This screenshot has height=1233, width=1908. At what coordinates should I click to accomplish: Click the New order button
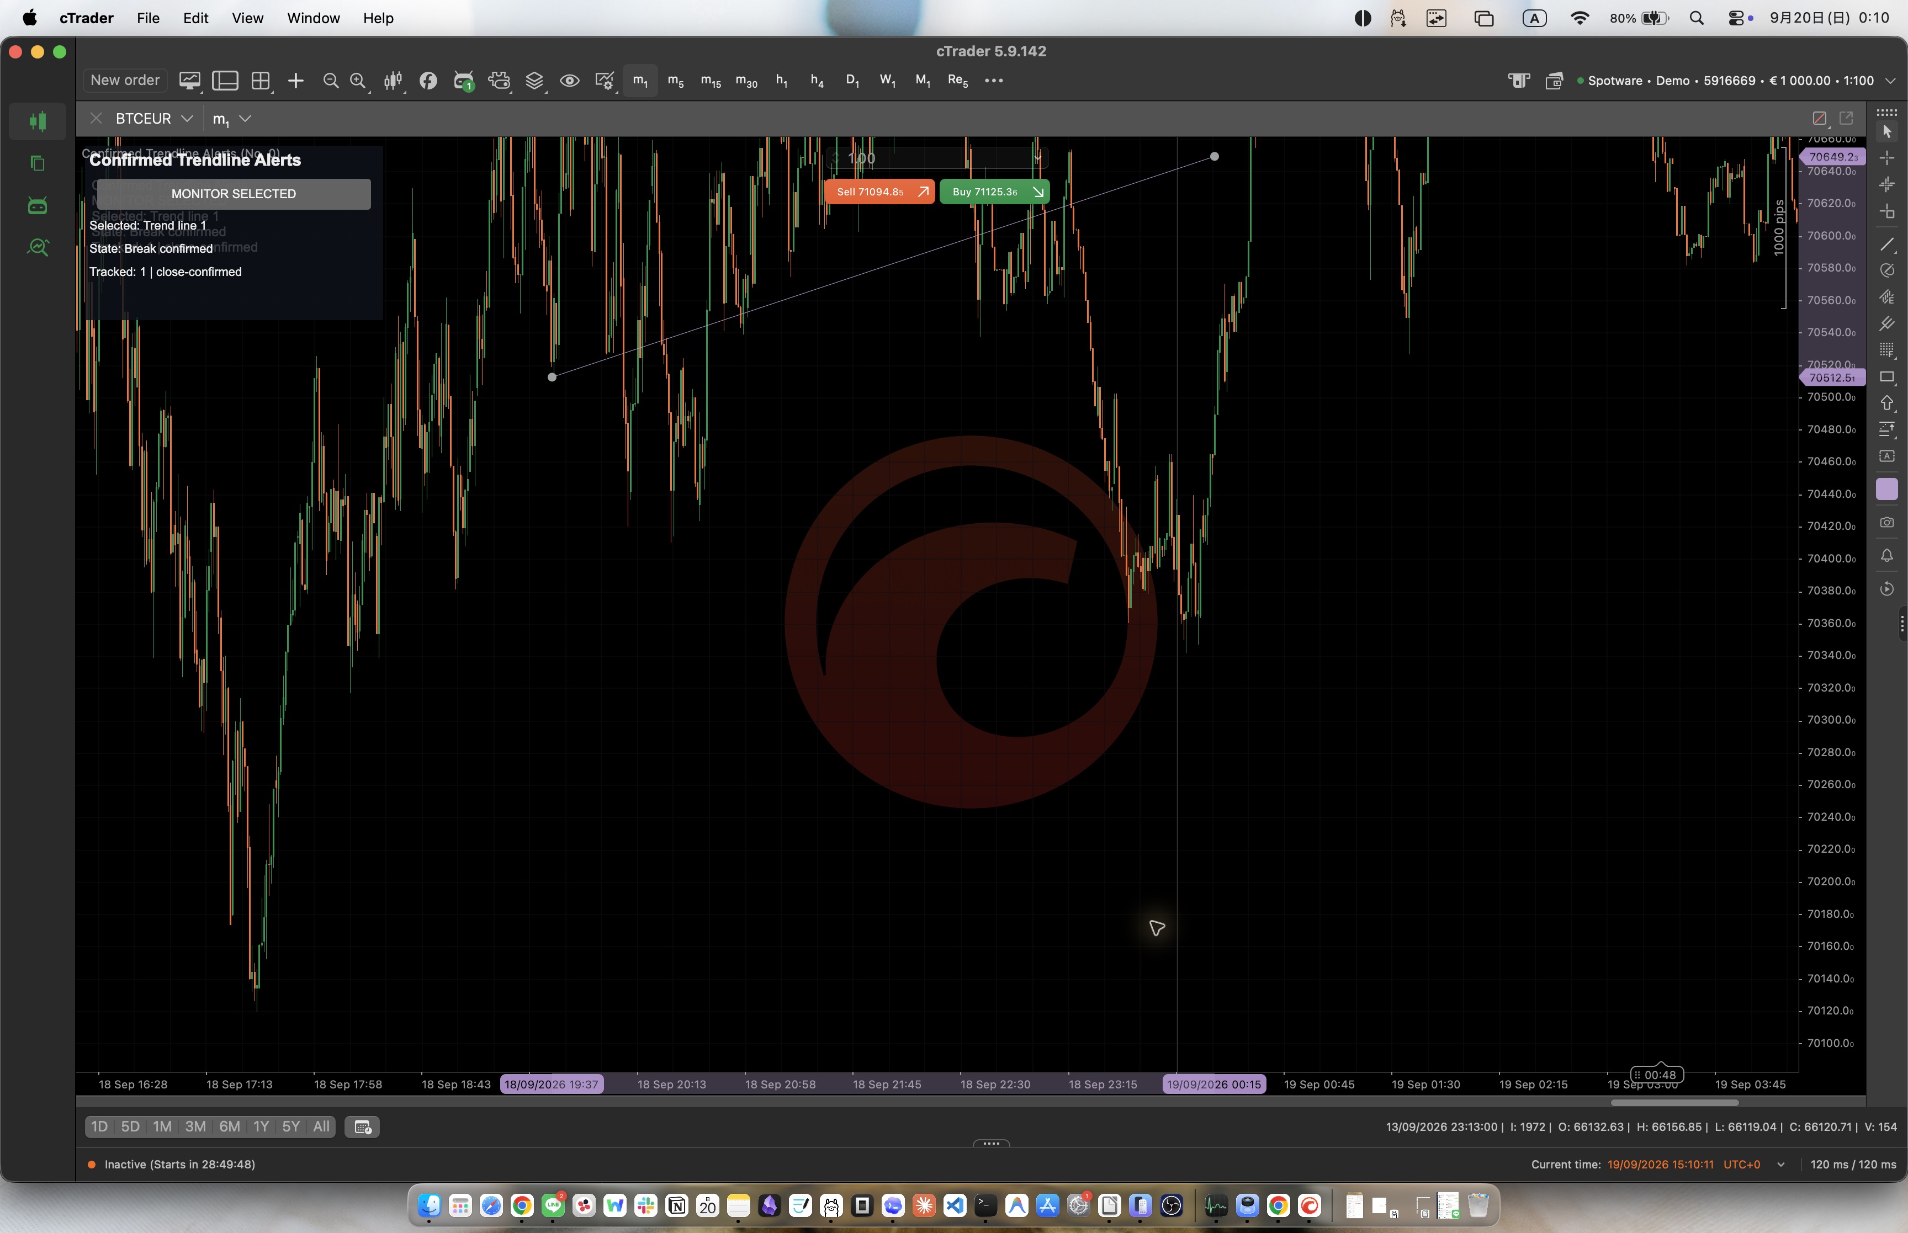pyautogui.click(x=125, y=81)
